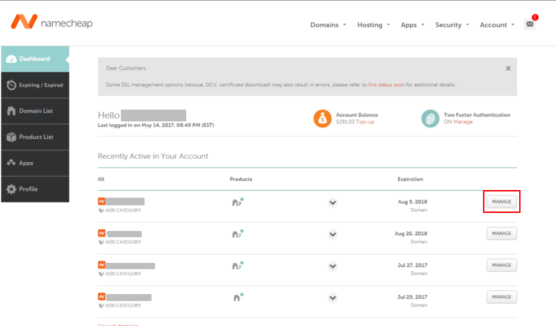This screenshot has width=556, height=326.
Task: Click the Two Factor Authentication fingerprint icon
Action: click(x=430, y=119)
